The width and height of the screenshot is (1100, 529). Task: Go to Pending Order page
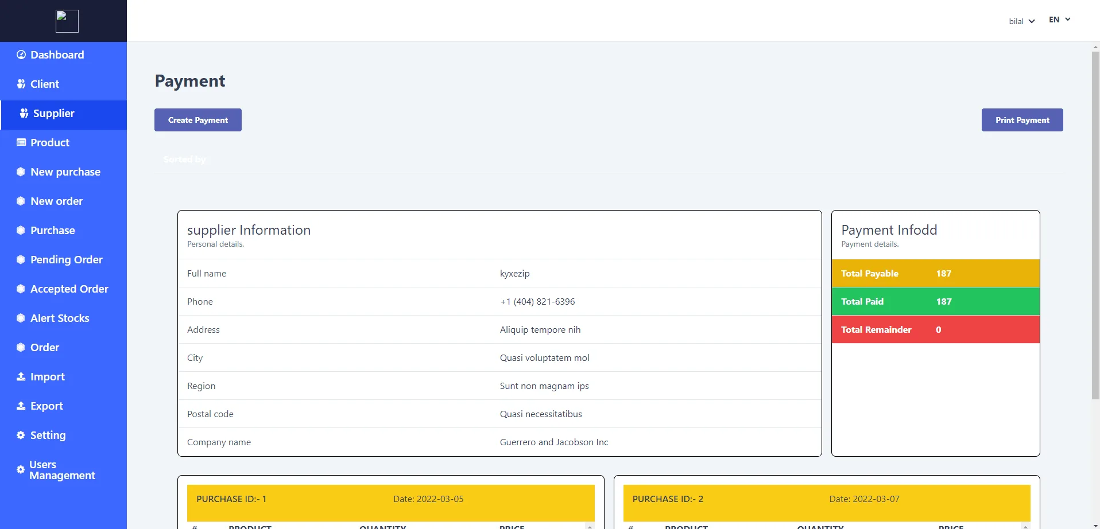point(63,260)
